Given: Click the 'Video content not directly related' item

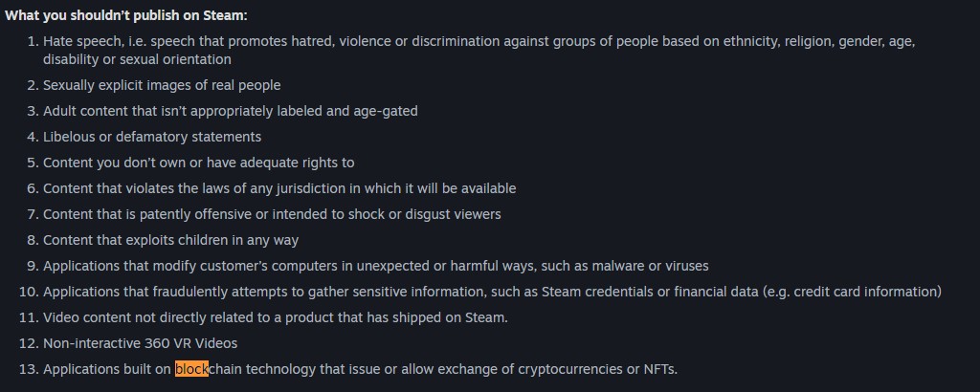Looking at the screenshot, I should coord(275,317).
